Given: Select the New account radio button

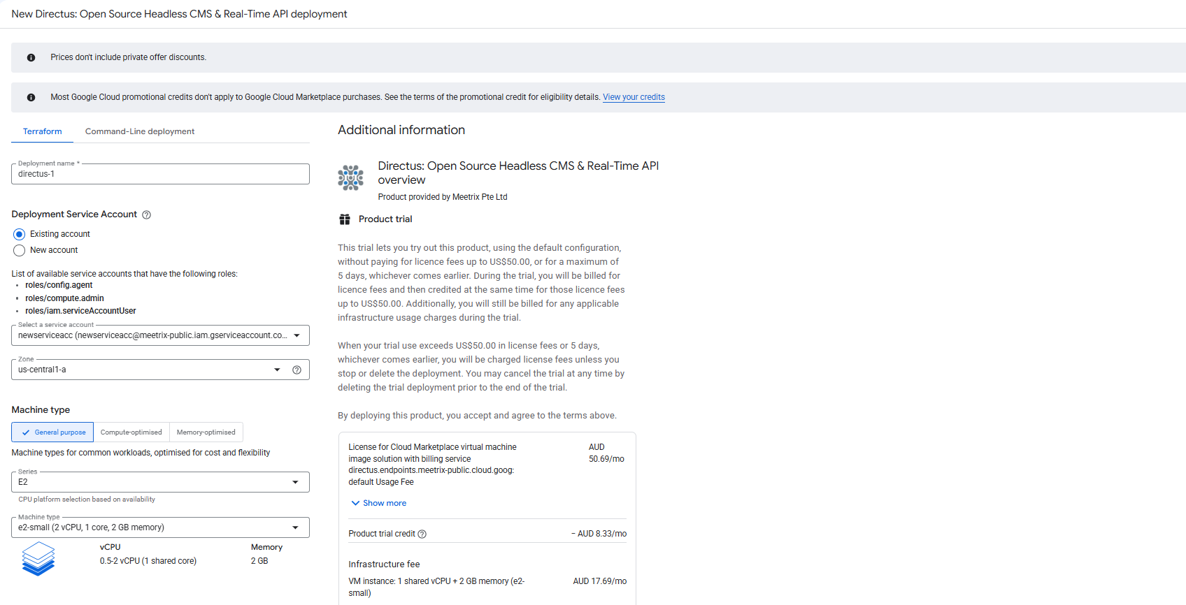Looking at the screenshot, I should click(x=19, y=250).
